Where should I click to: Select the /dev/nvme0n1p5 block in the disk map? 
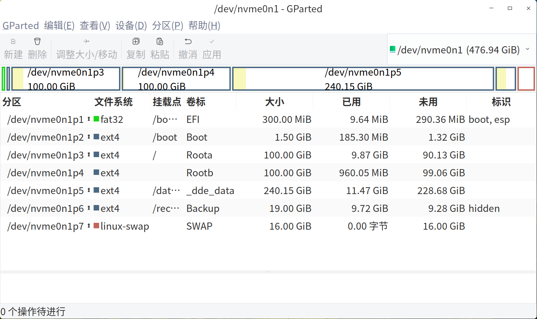click(x=363, y=79)
